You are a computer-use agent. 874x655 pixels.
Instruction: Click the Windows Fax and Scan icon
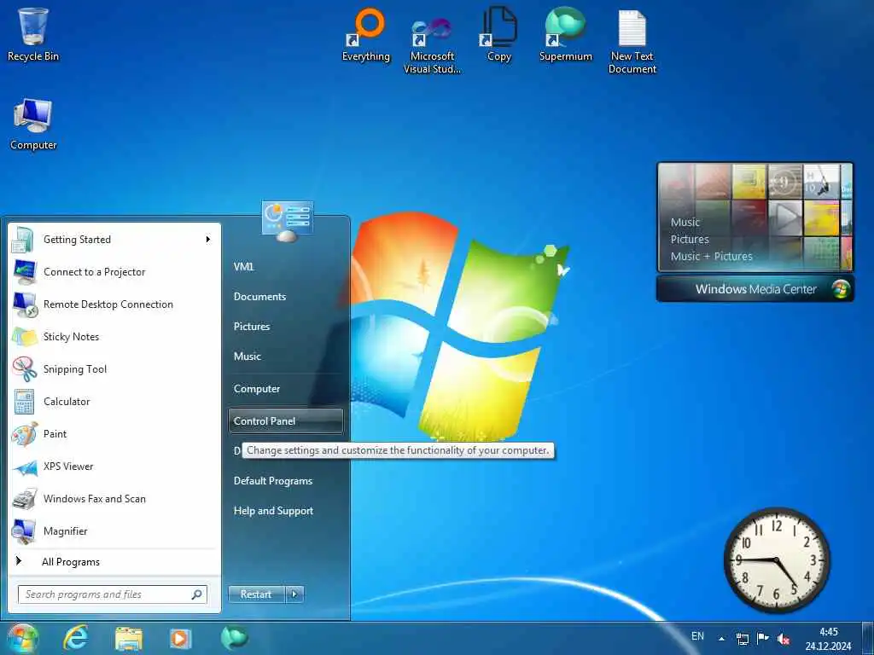coord(25,499)
